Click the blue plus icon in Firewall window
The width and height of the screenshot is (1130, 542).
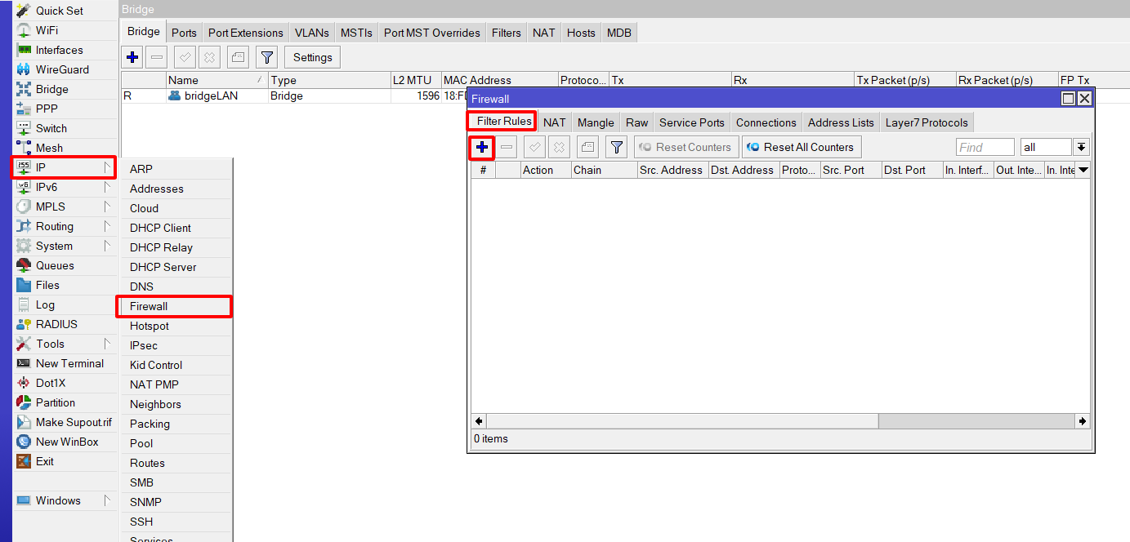482,147
